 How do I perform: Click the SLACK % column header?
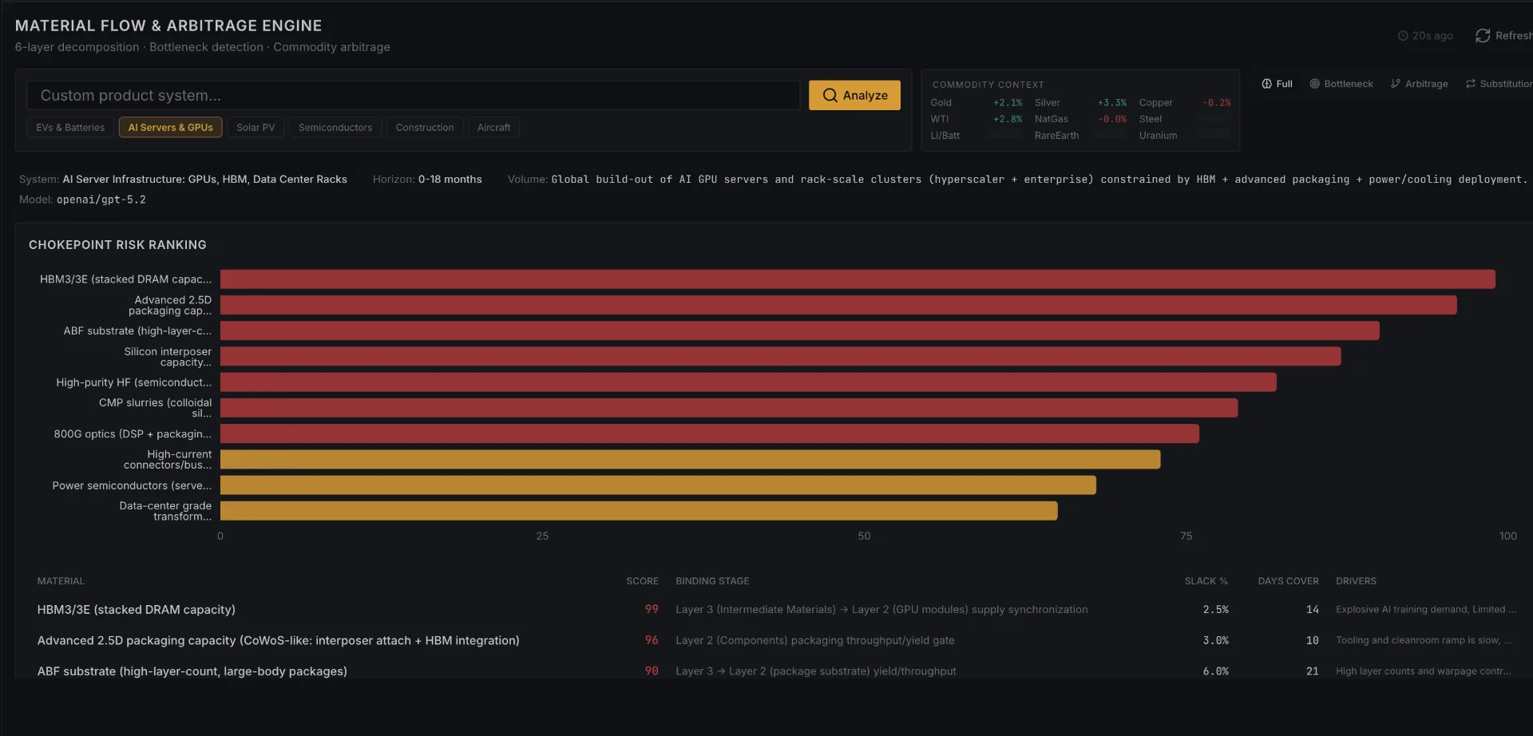coord(1206,581)
